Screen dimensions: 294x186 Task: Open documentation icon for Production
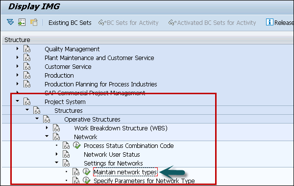coord(27,75)
